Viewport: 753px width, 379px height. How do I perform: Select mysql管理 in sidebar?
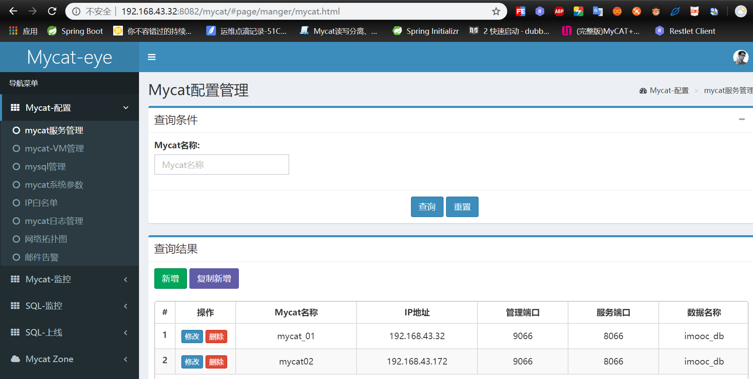point(45,167)
